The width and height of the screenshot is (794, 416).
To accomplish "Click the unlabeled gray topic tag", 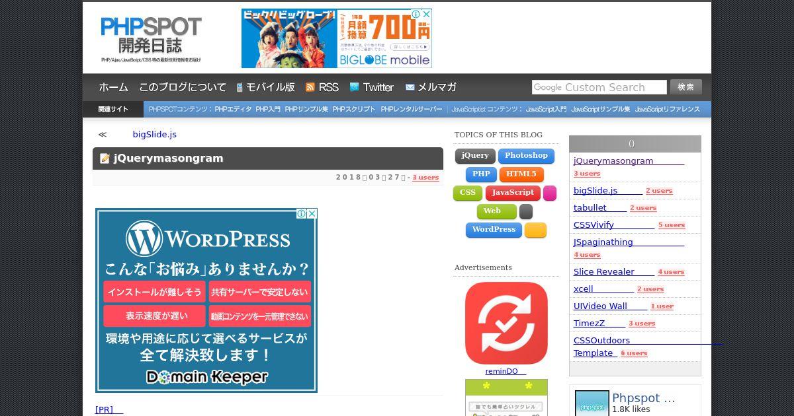I will click(526, 211).
